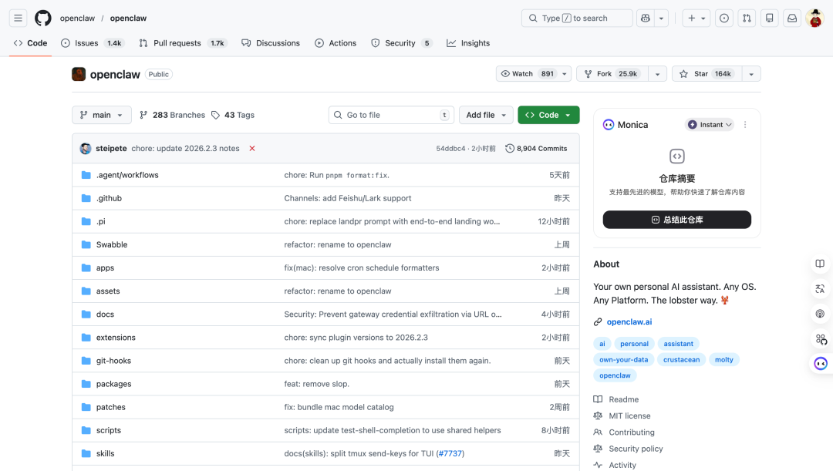The height and width of the screenshot is (471, 833).
Task: Expand the Fork options dropdown arrow
Action: point(657,74)
